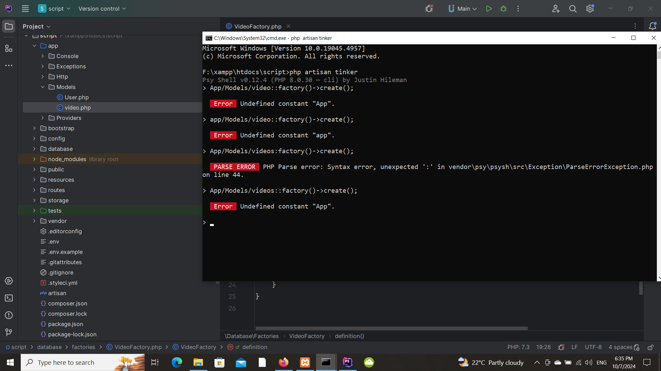Change UTF-8 file encoding
The width and height of the screenshot is (661, 371).
point(593,347)
